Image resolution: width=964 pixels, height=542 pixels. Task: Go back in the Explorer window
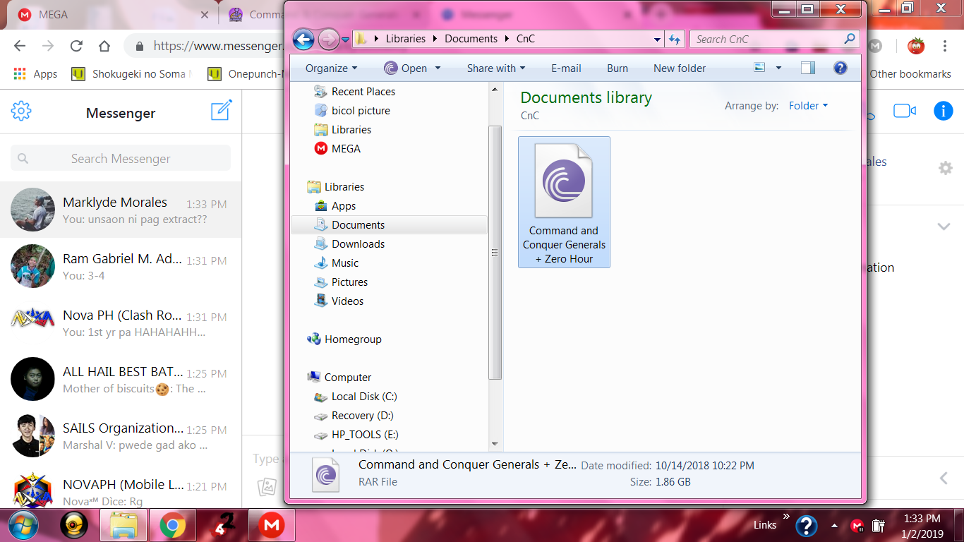point(303,39)
